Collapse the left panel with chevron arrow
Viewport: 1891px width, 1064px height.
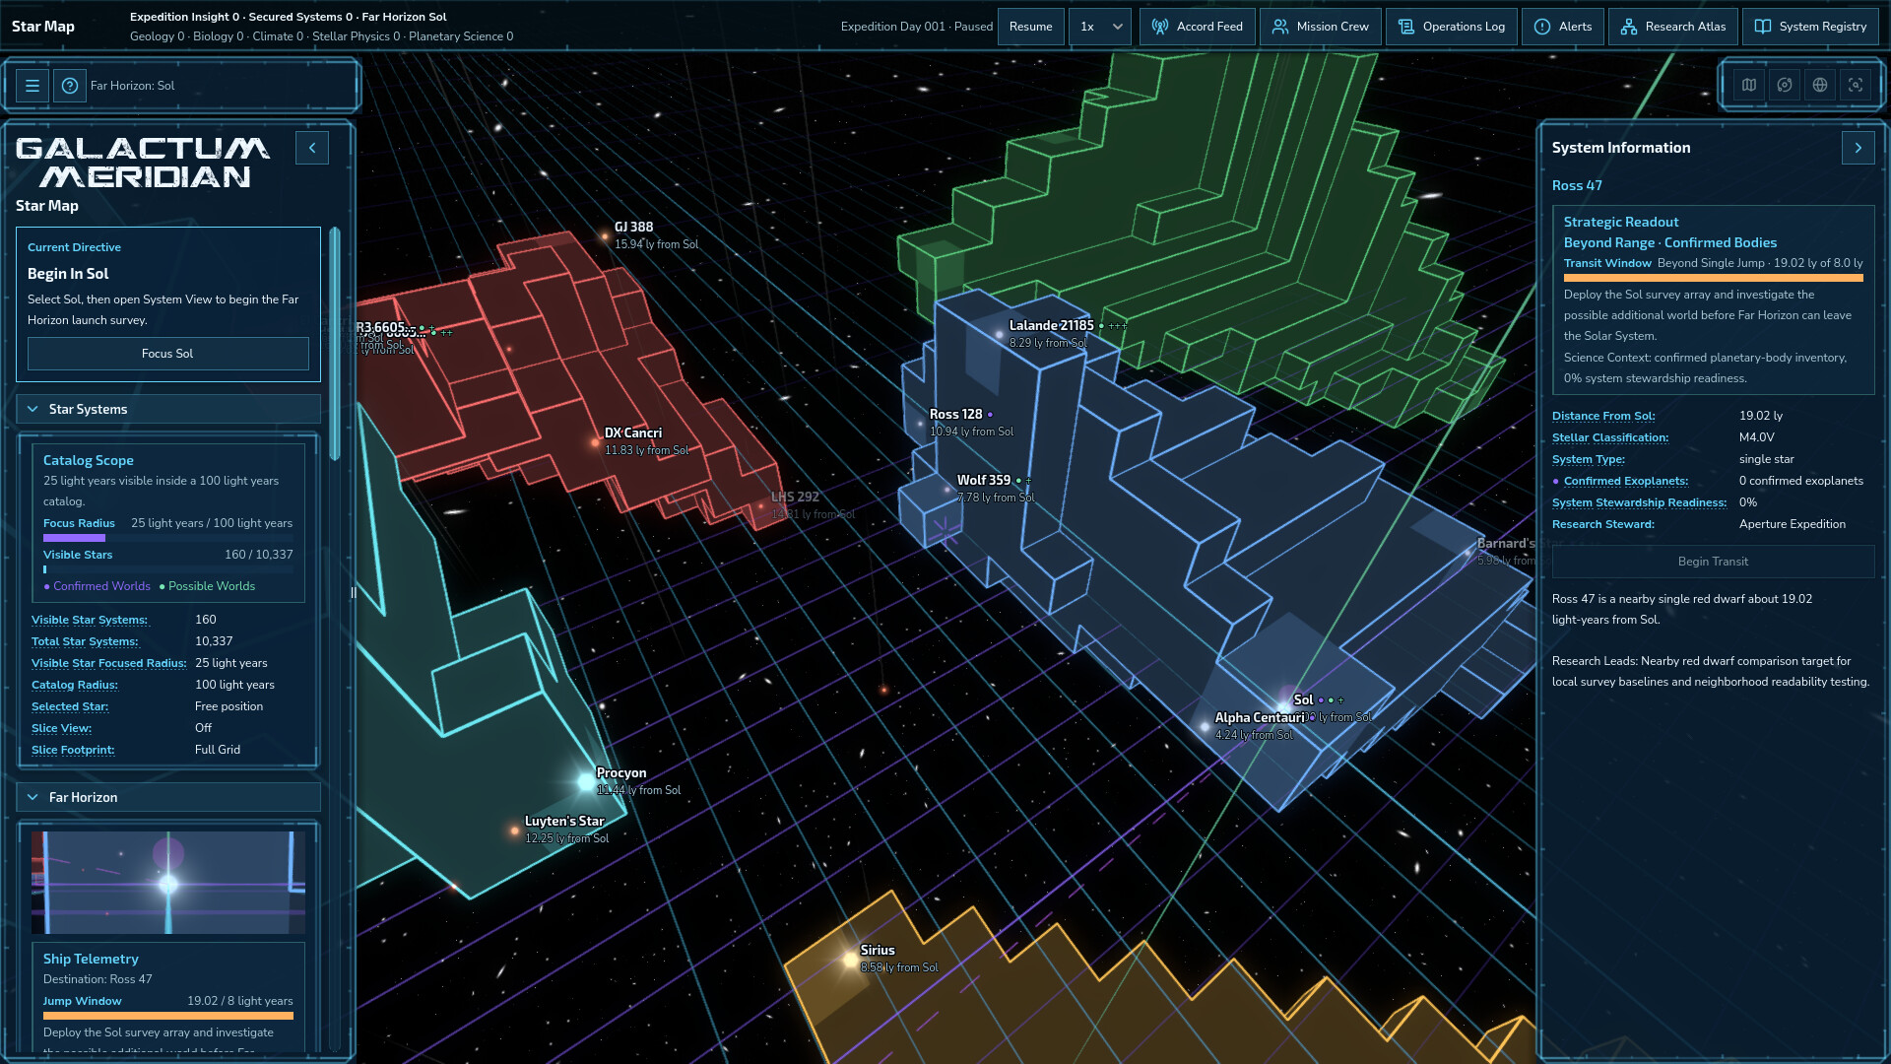click(312, 148)
